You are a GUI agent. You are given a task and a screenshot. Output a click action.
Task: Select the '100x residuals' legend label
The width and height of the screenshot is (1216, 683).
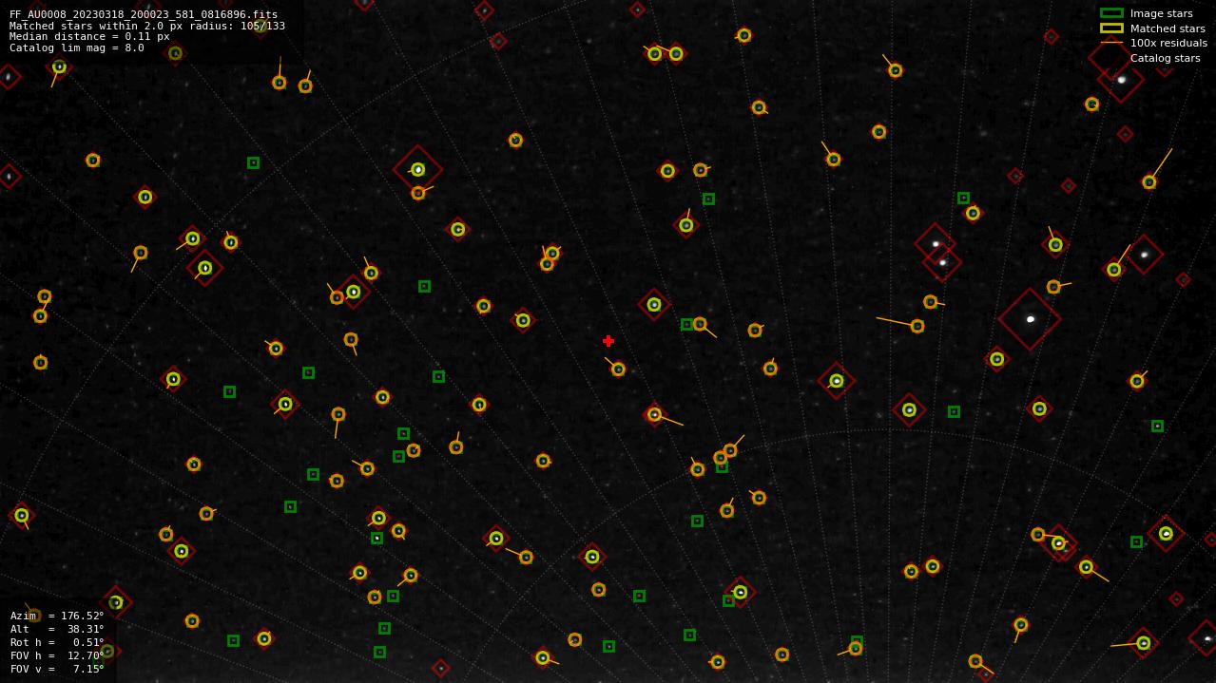(x=1168, y=43)
